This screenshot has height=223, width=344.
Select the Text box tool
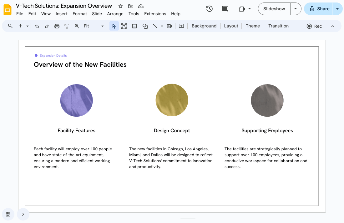pos(124,26)
